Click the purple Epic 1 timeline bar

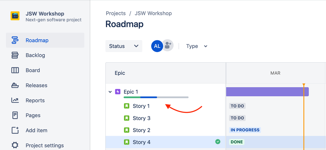267,91
